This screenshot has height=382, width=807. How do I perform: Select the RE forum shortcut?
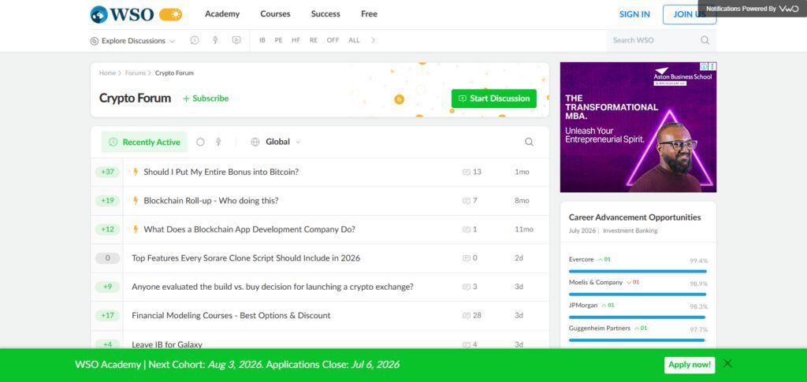pyautogui.click(x=314, y=40)
